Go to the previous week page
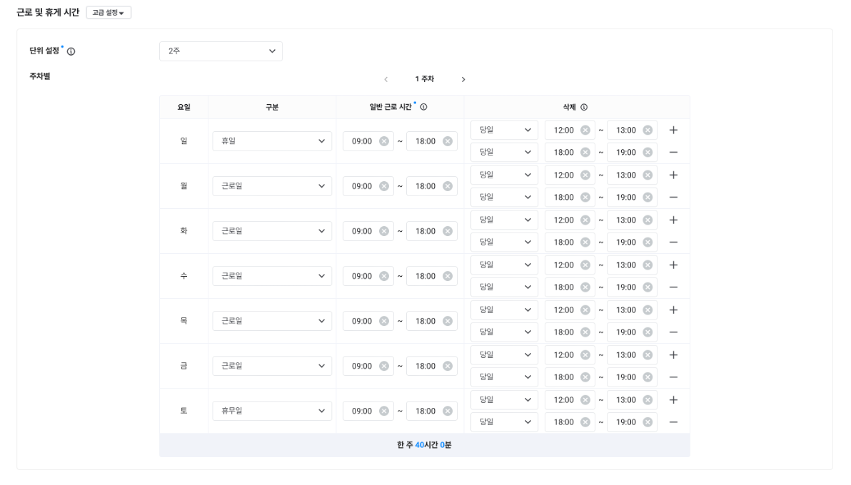Image resolution: width=851 pixels, height=485 pixels. tap(386, 79)
